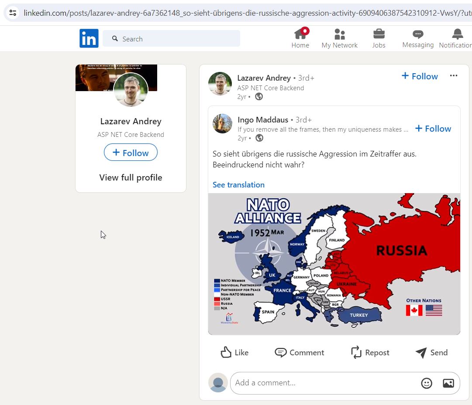Click Lazarev Andrey's profile card photo
This screenshot has width=472, height=405.
coord(131,89)
